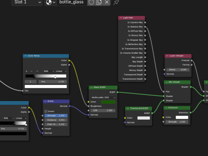208x156 pixels.
Task: Collapse the Translucent BSDF node
Action: [x=128, y=108]
